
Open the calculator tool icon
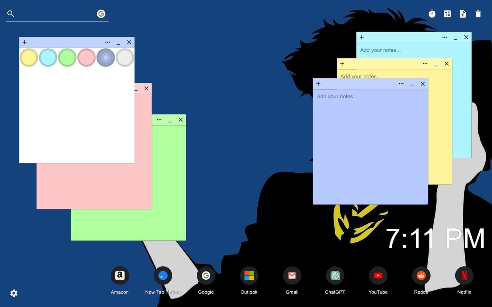tap(447, 14)
